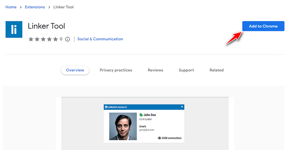
Task: Click the LinkedIn logo in the preview header
Action: click(x=106, y=107)
